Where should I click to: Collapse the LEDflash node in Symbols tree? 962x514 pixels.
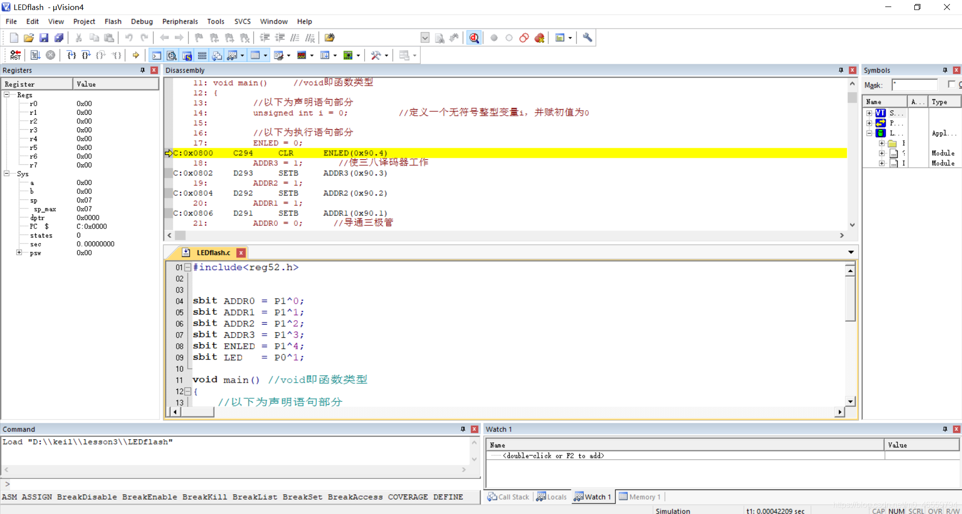(869, 133)
